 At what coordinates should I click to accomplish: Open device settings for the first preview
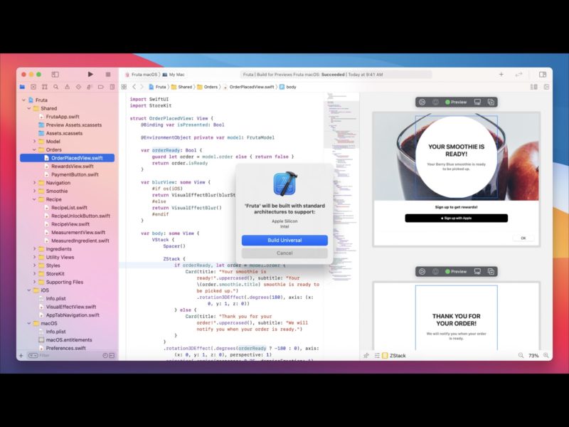tap(477, 102)
